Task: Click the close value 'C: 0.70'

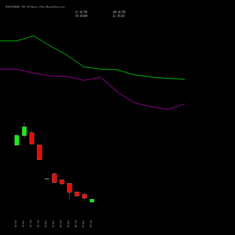Action: coord(81,12)
